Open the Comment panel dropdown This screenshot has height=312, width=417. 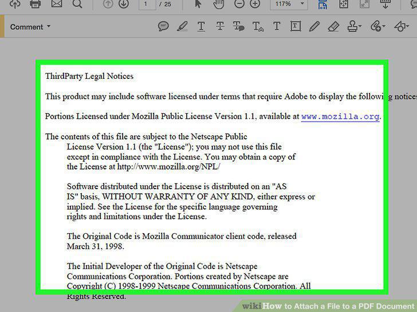point(30,27)
